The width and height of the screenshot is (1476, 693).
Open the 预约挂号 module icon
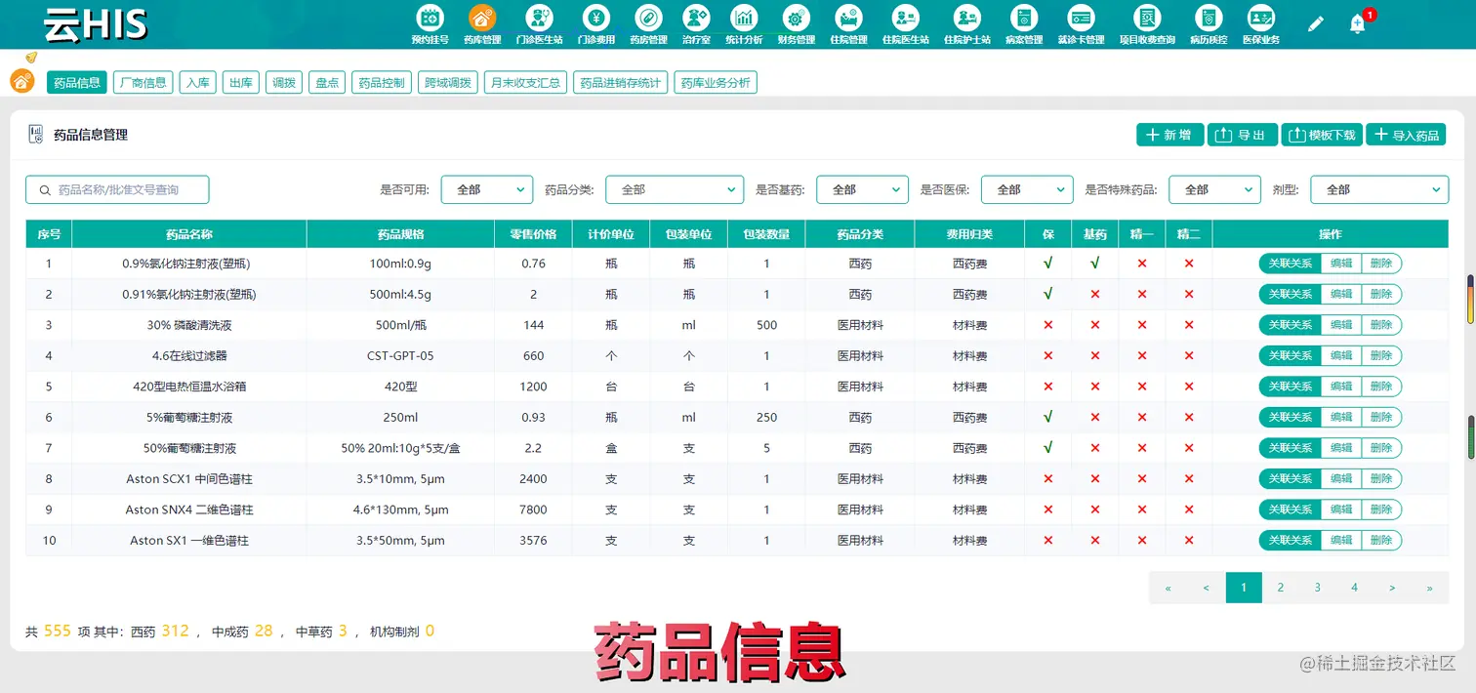click(x=430, y=18)
